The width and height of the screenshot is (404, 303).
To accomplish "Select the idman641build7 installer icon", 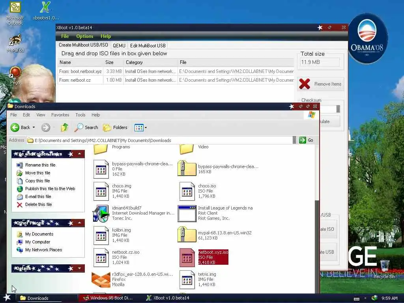I will tap(101, 213).
